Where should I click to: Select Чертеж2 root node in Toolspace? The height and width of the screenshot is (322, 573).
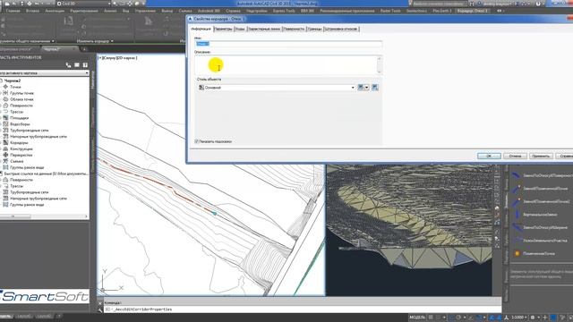13,80
